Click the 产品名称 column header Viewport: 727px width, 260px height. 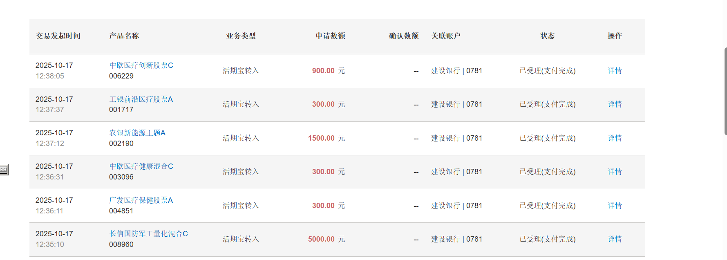click(124, 36)
